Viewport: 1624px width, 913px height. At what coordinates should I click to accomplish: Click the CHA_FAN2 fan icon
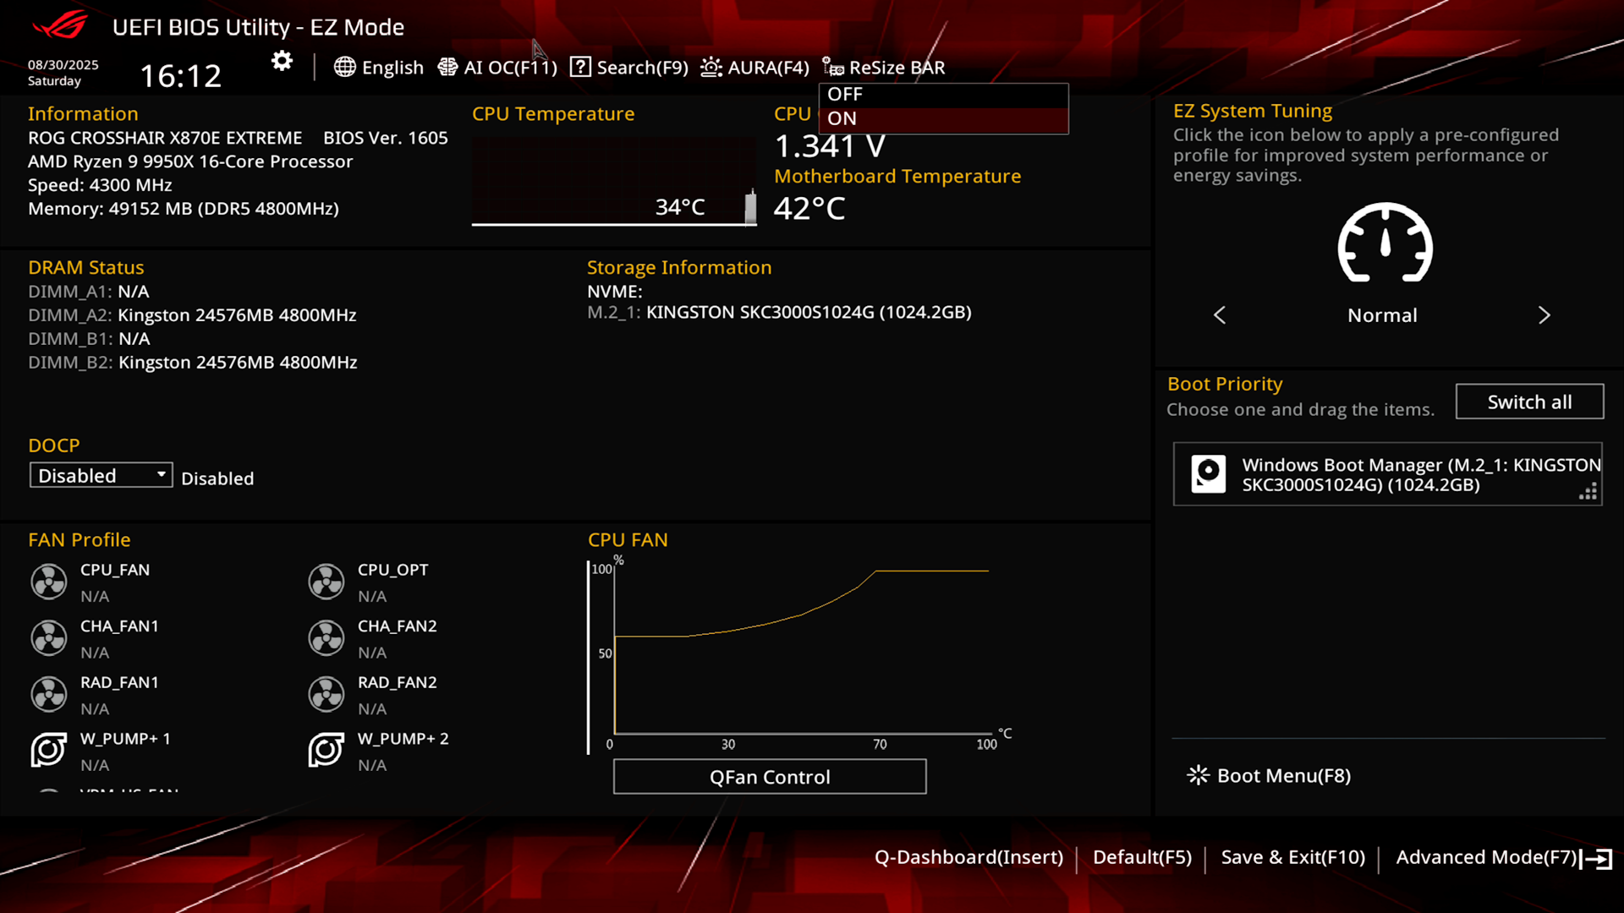coord(326,638)
